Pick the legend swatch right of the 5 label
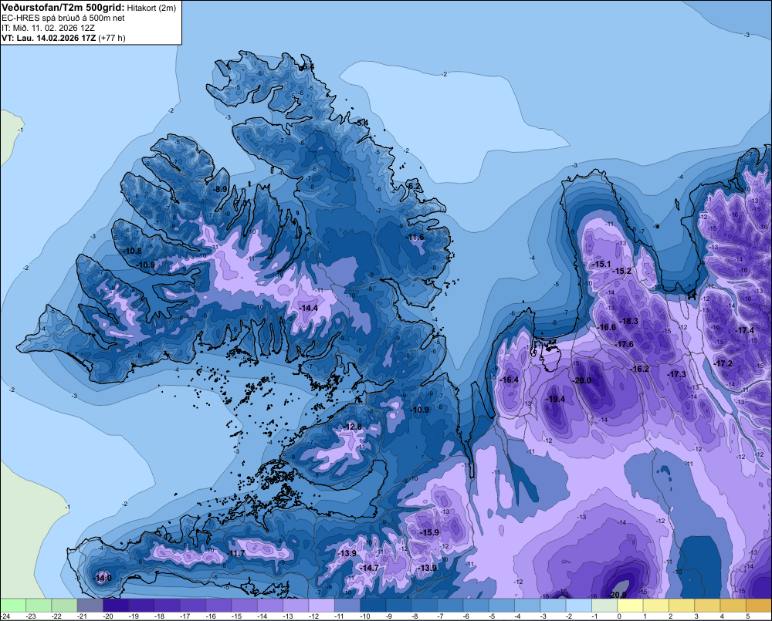Screen dimensions: 772x621 [x=759, y=605]
